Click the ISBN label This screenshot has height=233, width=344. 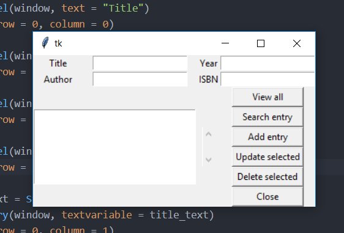click(x=208, y=80)
